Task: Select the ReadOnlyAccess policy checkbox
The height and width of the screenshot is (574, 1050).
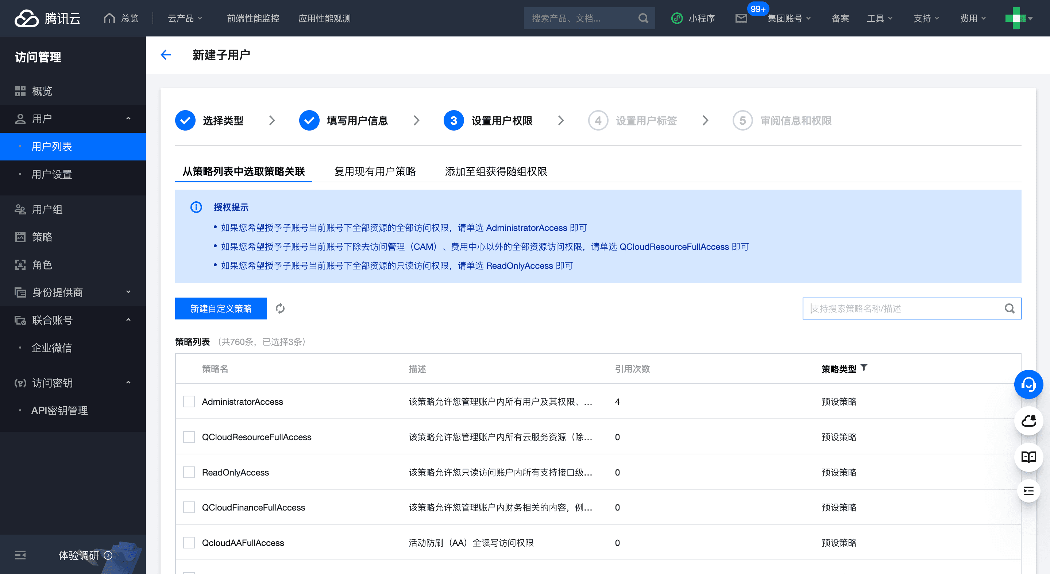Action: point(189,472)
